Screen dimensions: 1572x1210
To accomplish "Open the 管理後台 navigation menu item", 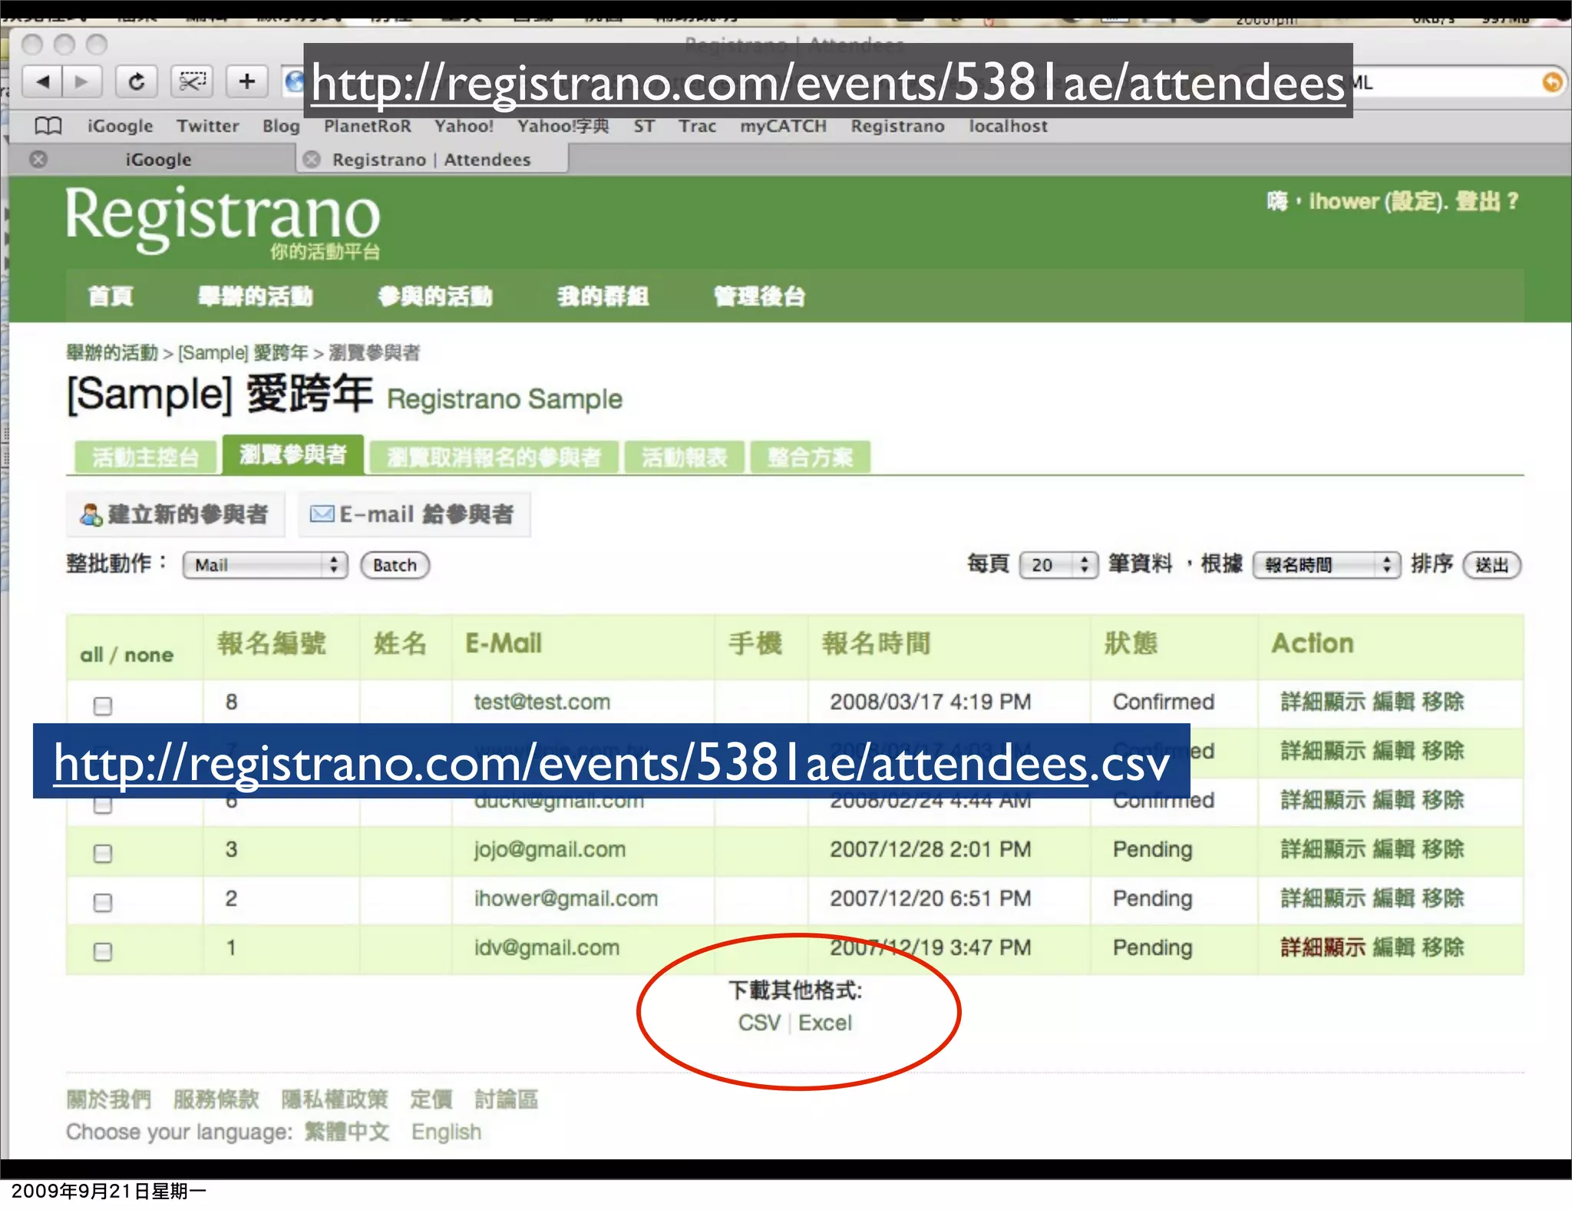I will tap(758, 296).
